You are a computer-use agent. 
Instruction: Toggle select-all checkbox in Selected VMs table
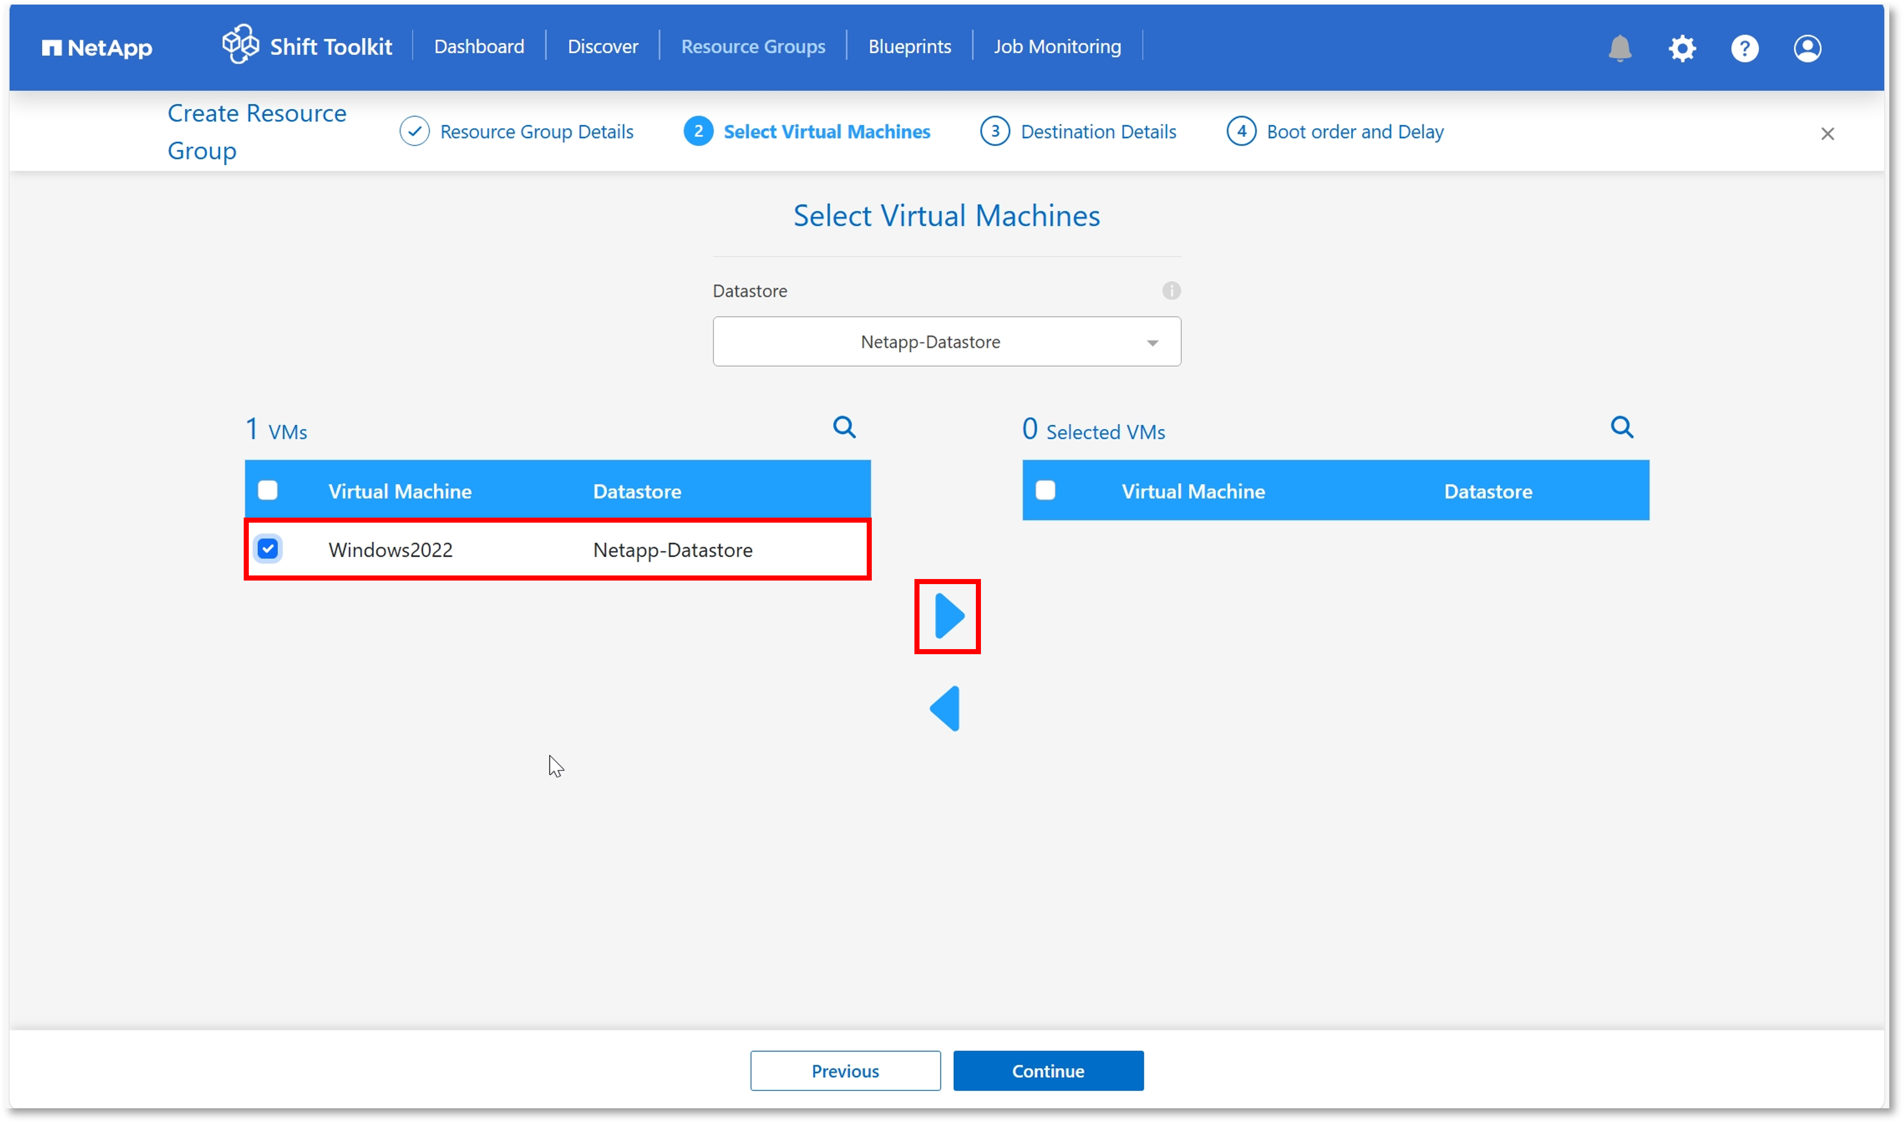click(x=1045, y=490)
